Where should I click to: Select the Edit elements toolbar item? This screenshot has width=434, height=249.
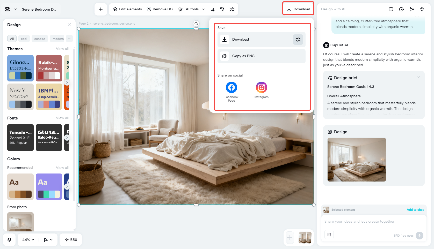pyautogui.click(x=127, y=9)
